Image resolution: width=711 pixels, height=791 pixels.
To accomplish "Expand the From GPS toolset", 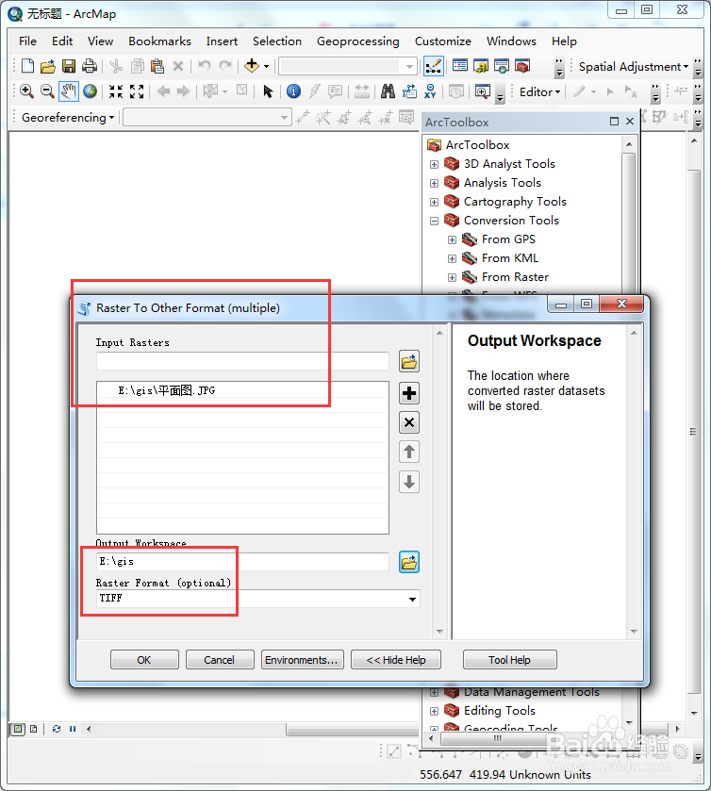I will [x=452, y=240].
